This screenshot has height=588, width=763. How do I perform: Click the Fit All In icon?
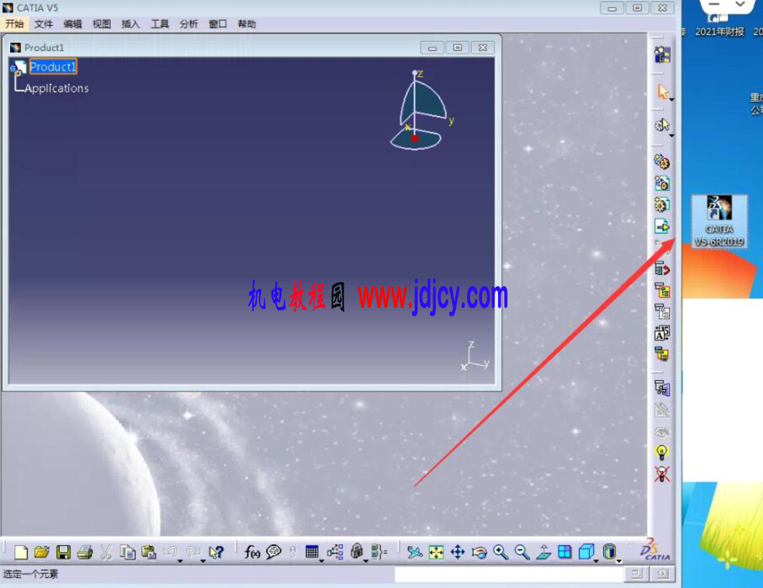pos(437,552)
